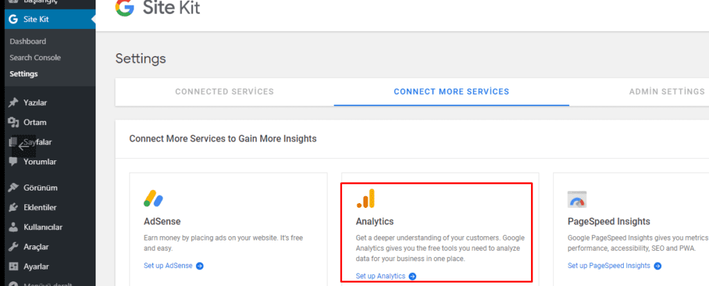Open Dashboard in Site Kit submenu
The width and height of the screenshot is (709, 286).
(28, 41)
